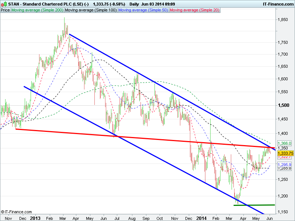The height and width of the screenshot is (221, 295).
Task: Click the 2013 label on time axis
Action: [35, 218]
